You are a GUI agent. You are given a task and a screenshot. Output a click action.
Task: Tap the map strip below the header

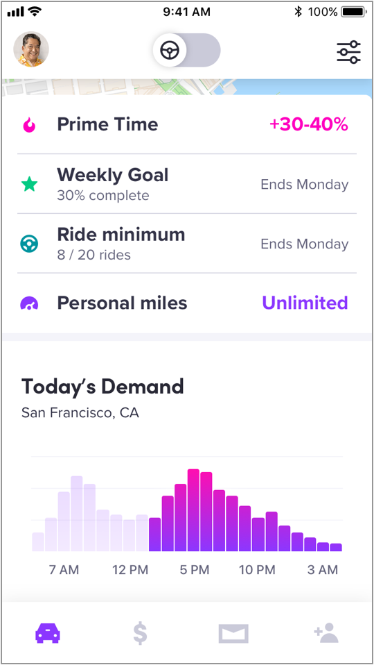187,87
